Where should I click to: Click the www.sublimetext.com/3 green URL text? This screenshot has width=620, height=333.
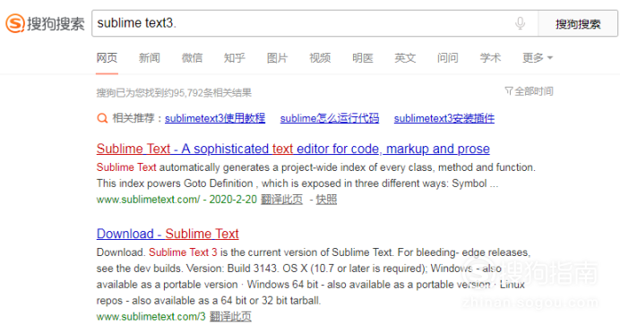point(151,316)
